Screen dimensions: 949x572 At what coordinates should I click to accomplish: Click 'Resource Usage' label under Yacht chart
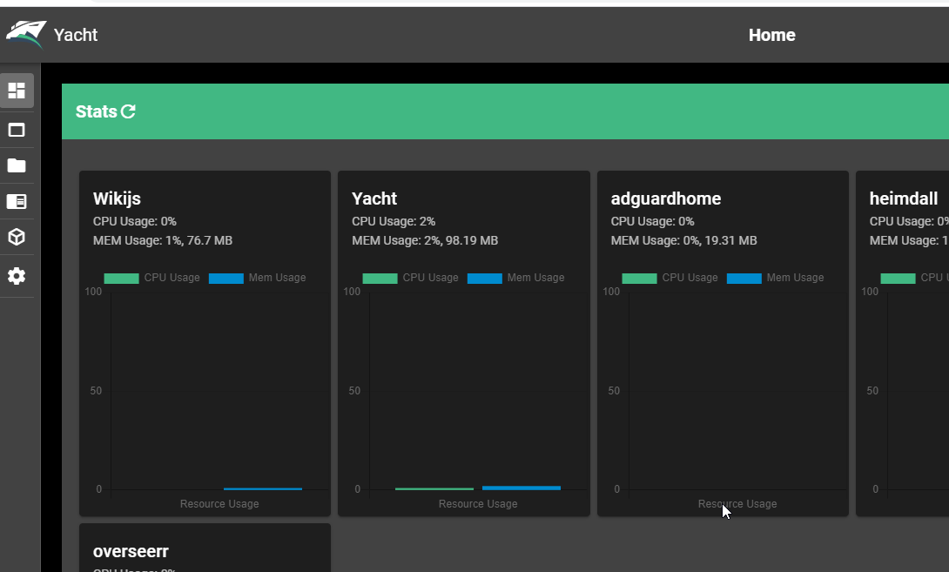[478, 503]
